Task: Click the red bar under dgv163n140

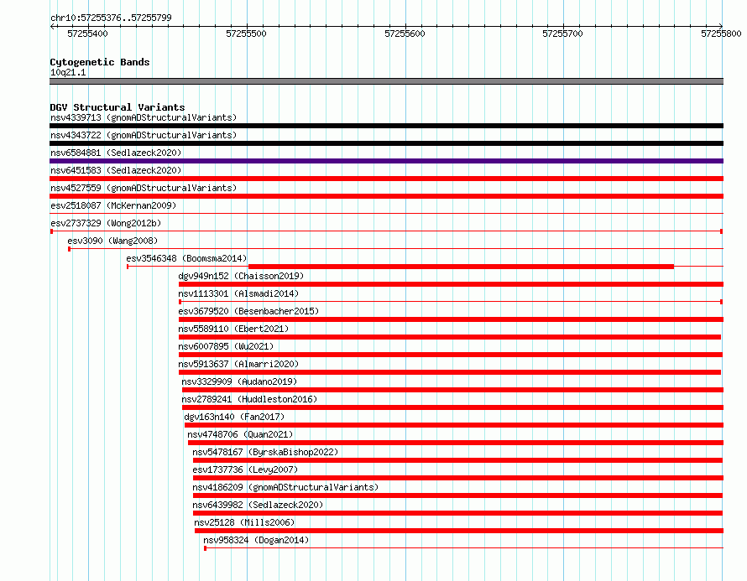Action: point(454,425)
